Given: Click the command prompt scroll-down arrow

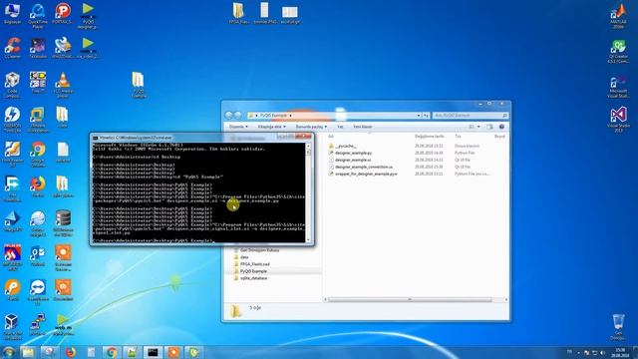Looking at the screenshot, I should pyautogui.click(x=308, y=240).
